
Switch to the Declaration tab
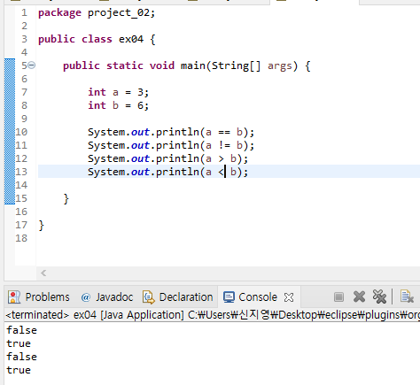tap(178, 297)
